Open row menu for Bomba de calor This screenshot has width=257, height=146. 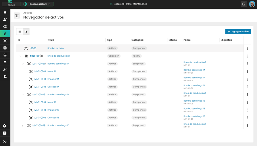[x=247, y=48]
